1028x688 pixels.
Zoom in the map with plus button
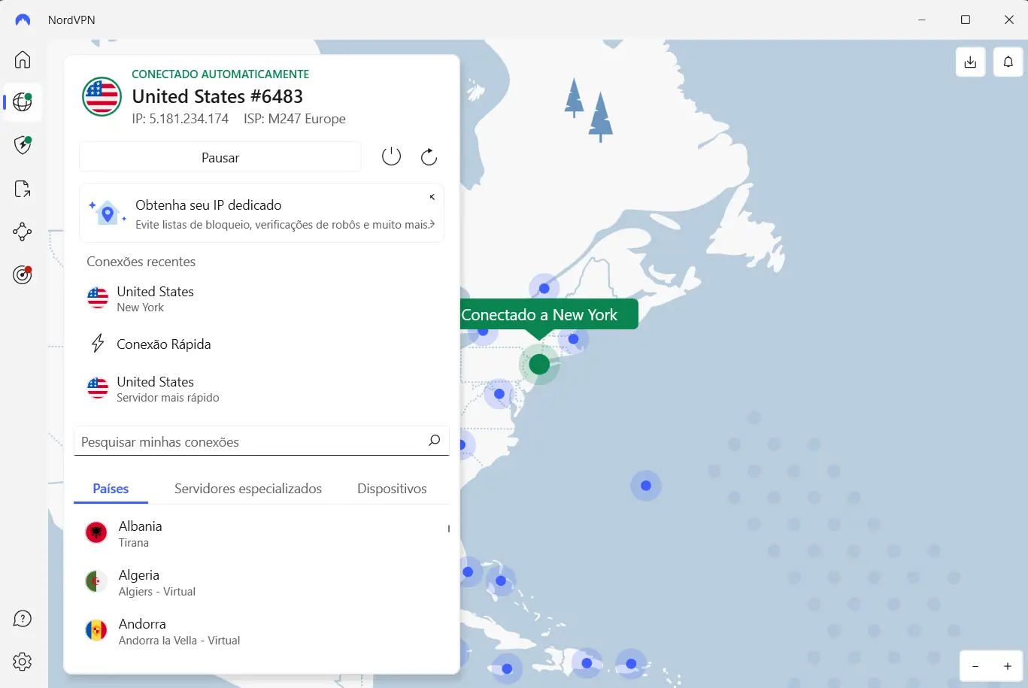point(1008,666)
